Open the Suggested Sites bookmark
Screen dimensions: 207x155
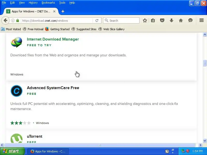(84, 29)
